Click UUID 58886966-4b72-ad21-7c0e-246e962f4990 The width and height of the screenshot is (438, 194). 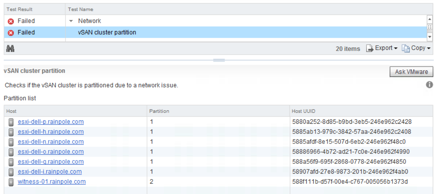point(351,152)
